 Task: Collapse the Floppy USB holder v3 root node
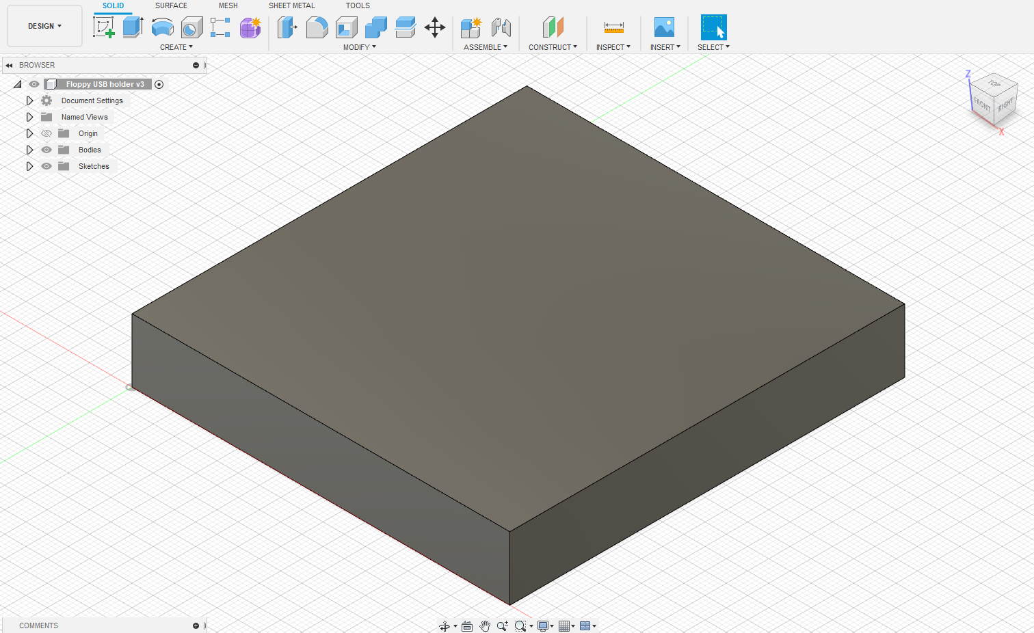pos(18,84)
